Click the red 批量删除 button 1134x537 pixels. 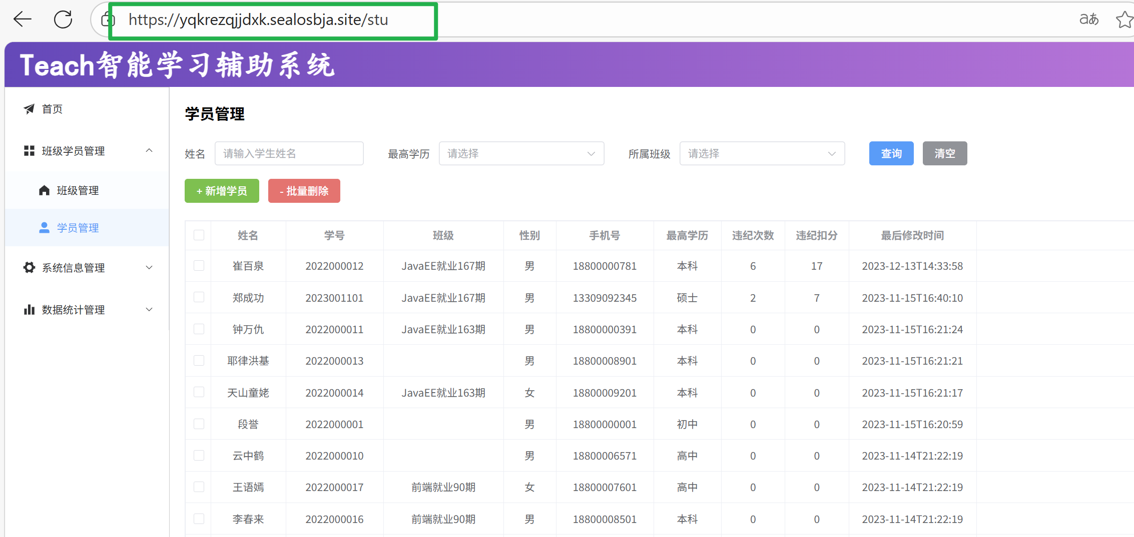304,191
